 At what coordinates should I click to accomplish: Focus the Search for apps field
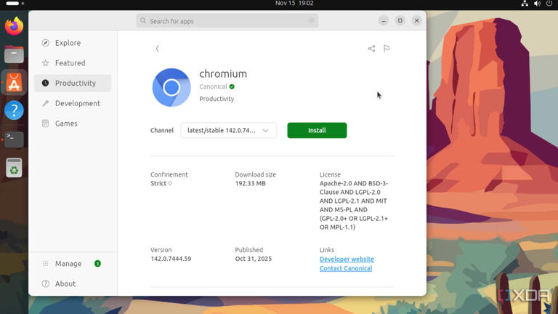[x=227, y=20]
